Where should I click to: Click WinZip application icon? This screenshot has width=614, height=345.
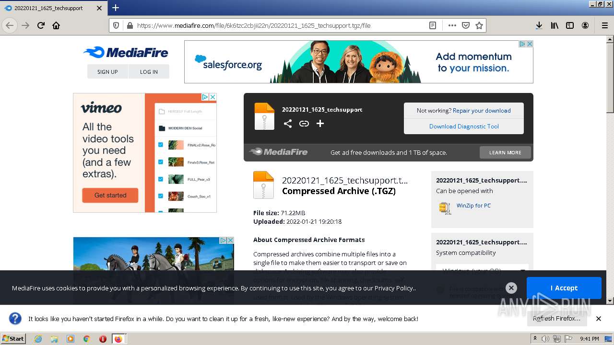(x=445, y=208)
